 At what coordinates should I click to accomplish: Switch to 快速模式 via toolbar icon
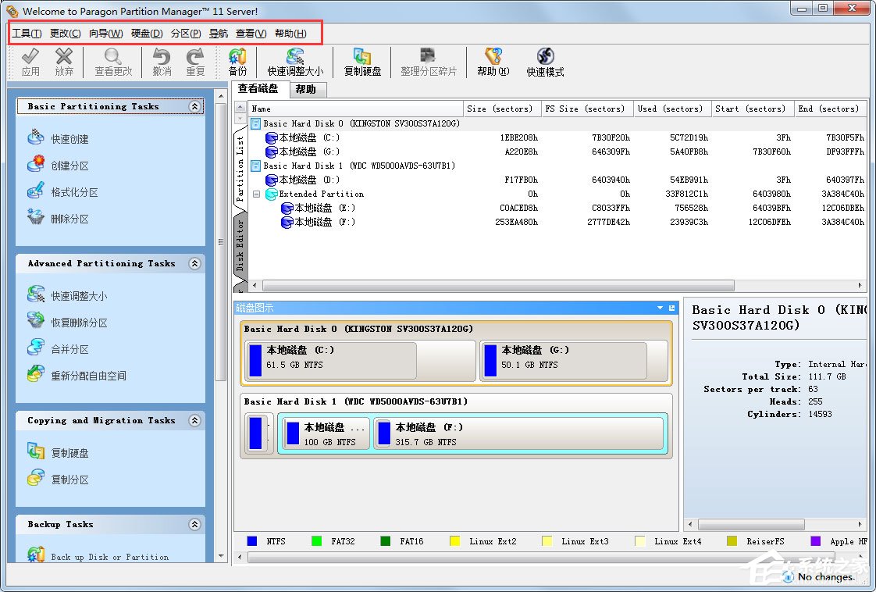click(545, 62)
